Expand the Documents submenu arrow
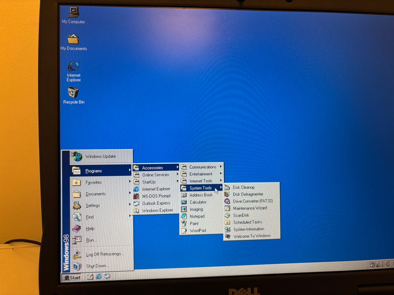Image resolution: width=394 pixels, height=295 pixels. [x=130, y=193]
